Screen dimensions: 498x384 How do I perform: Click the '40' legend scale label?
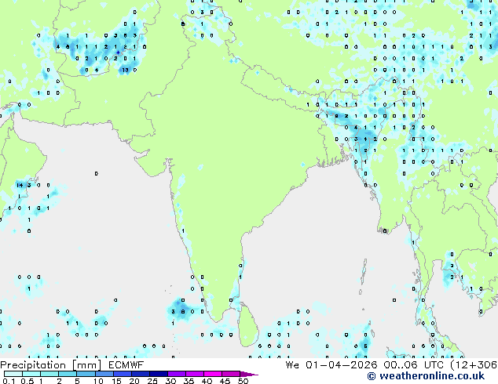(207, 381)
